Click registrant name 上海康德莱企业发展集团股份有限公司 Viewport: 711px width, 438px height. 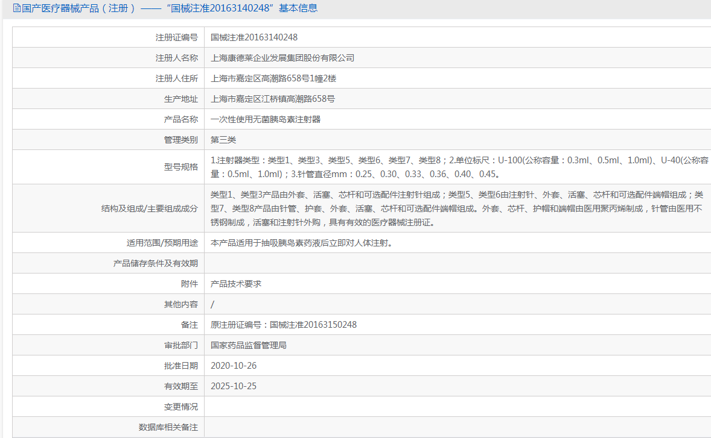(x=282, y=58)
